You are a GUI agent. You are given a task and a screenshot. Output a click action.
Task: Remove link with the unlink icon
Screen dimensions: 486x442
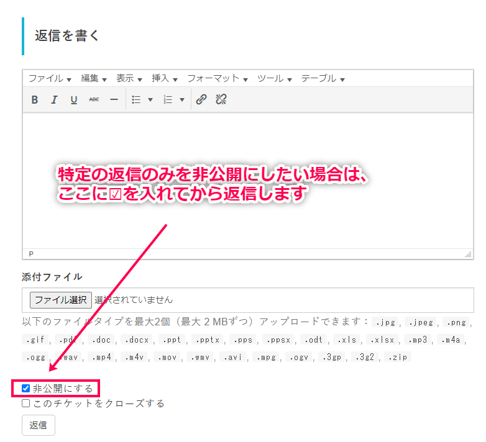(221, 99)
